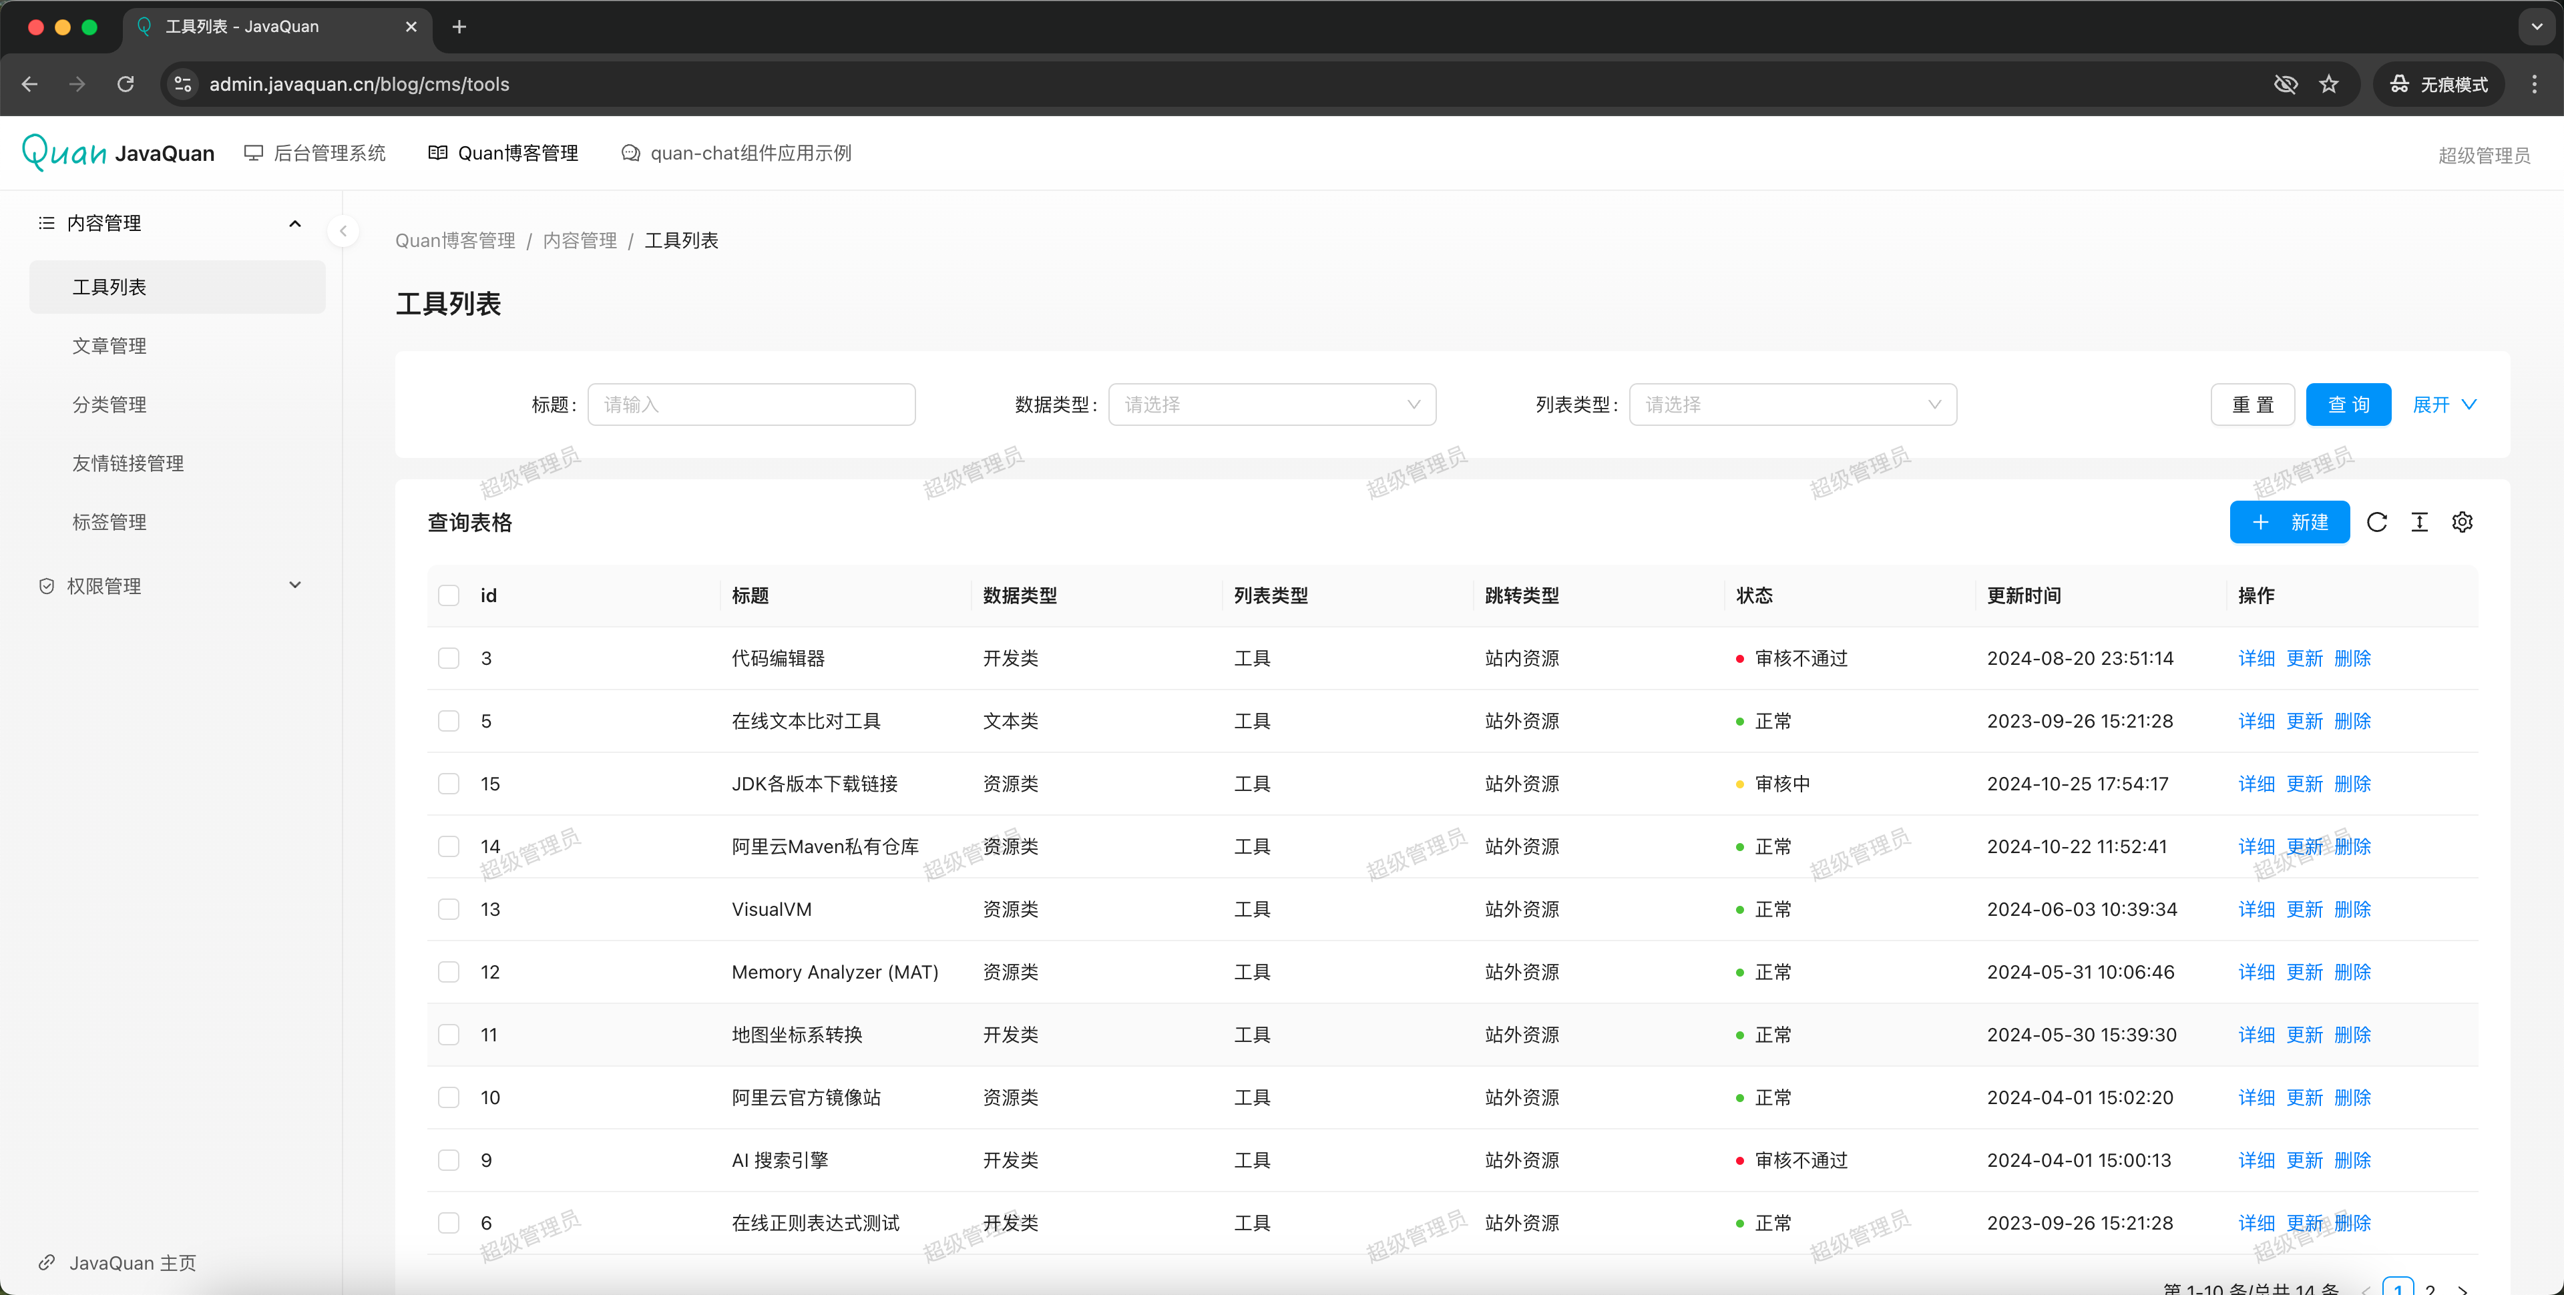Viewport: 2564px width, 1295px height.
Task: Open the 数据类型 dropdown
Action: coord(1271,404)
